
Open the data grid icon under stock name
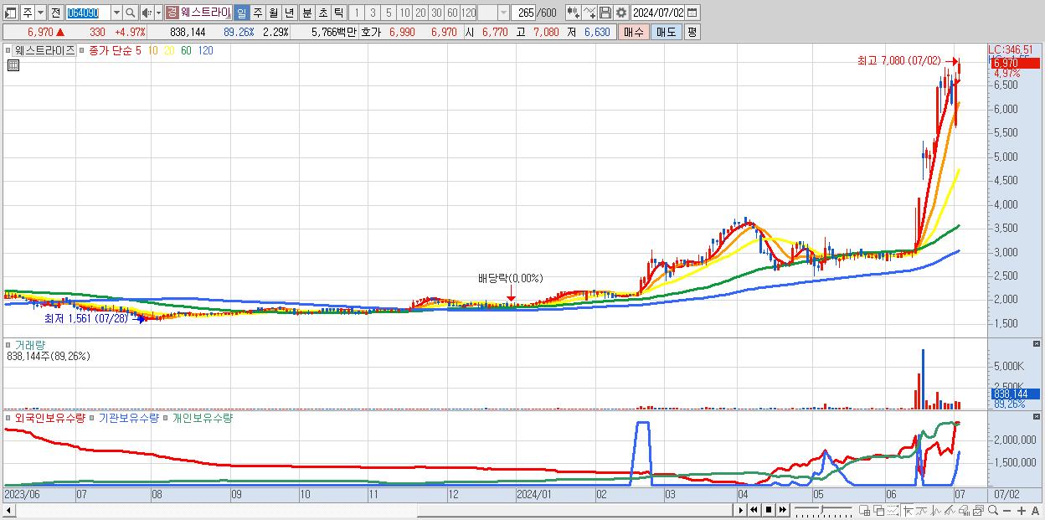pos(13,65)
